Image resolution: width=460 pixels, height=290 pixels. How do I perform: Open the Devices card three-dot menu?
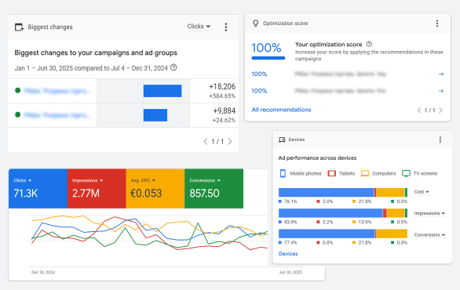pyautogui.click(x=440, y=140)
